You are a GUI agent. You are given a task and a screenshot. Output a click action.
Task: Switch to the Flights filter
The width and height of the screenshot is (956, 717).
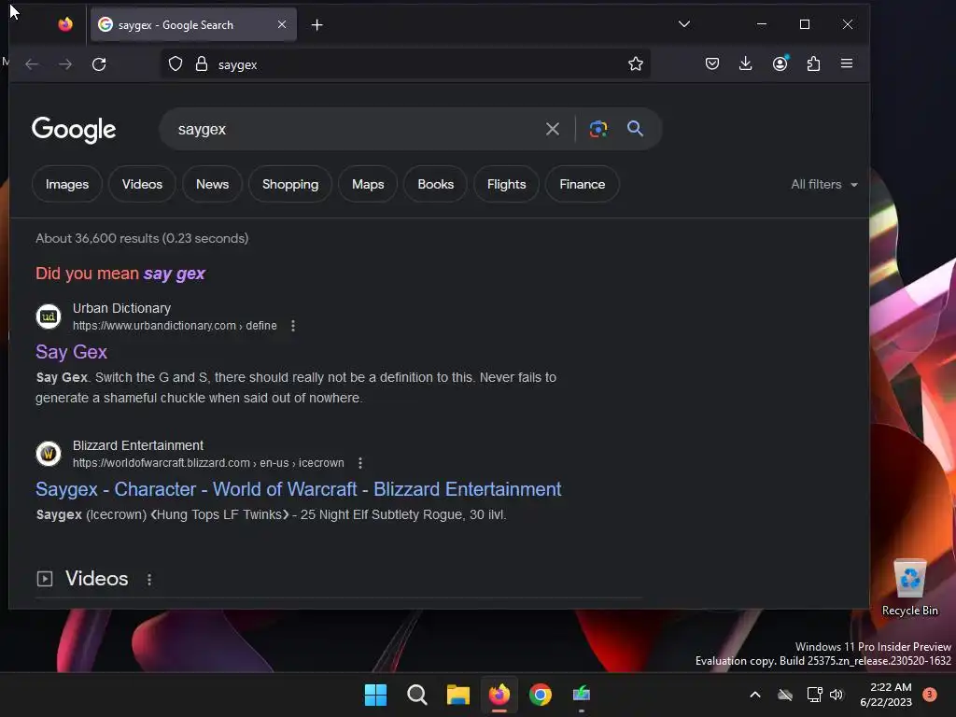506,184
